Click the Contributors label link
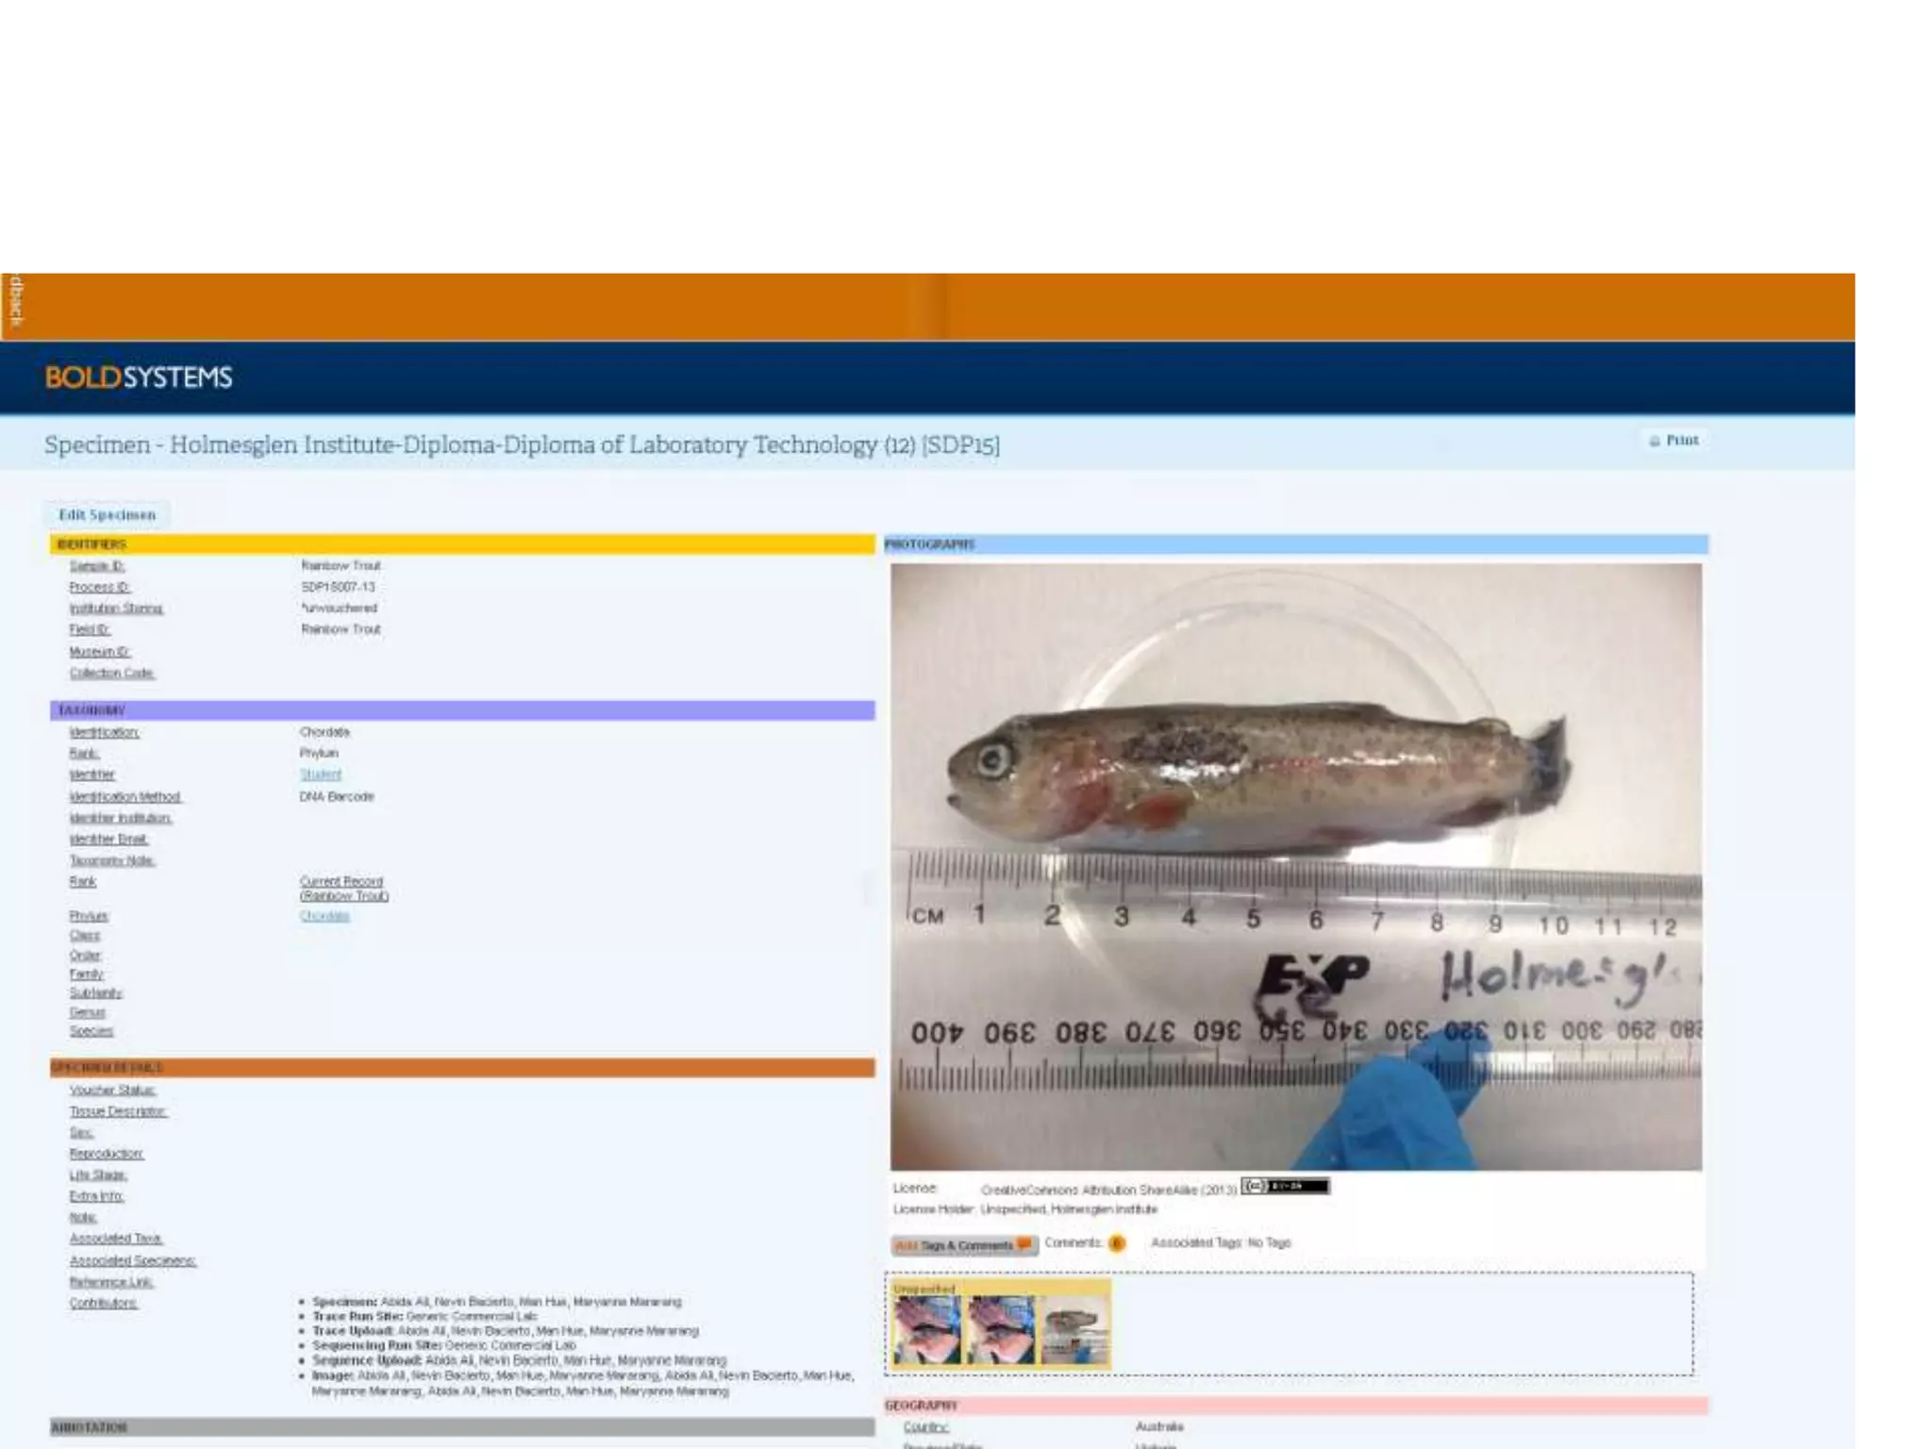This screenshot has width=1932, height=1449. (x=103, y=1303)
